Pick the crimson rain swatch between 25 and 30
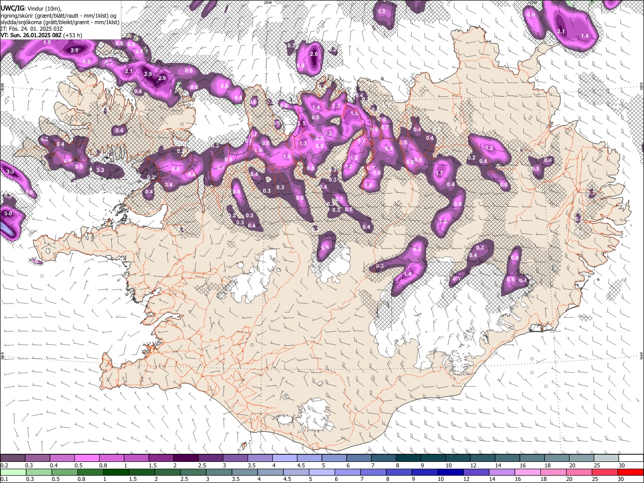 tap(604, 472)
